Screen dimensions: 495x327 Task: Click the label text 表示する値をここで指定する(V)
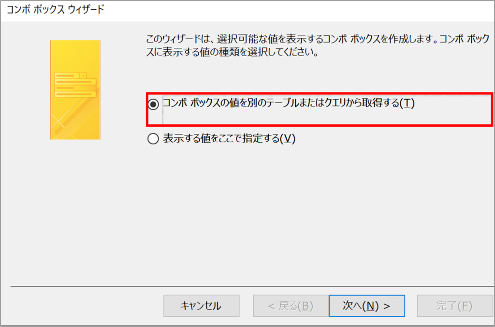(x=229, y=138)
